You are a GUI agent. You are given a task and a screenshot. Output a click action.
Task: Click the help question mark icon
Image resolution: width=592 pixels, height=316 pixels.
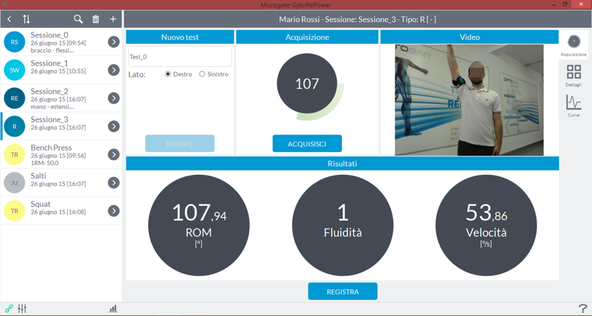click(583, 309)
